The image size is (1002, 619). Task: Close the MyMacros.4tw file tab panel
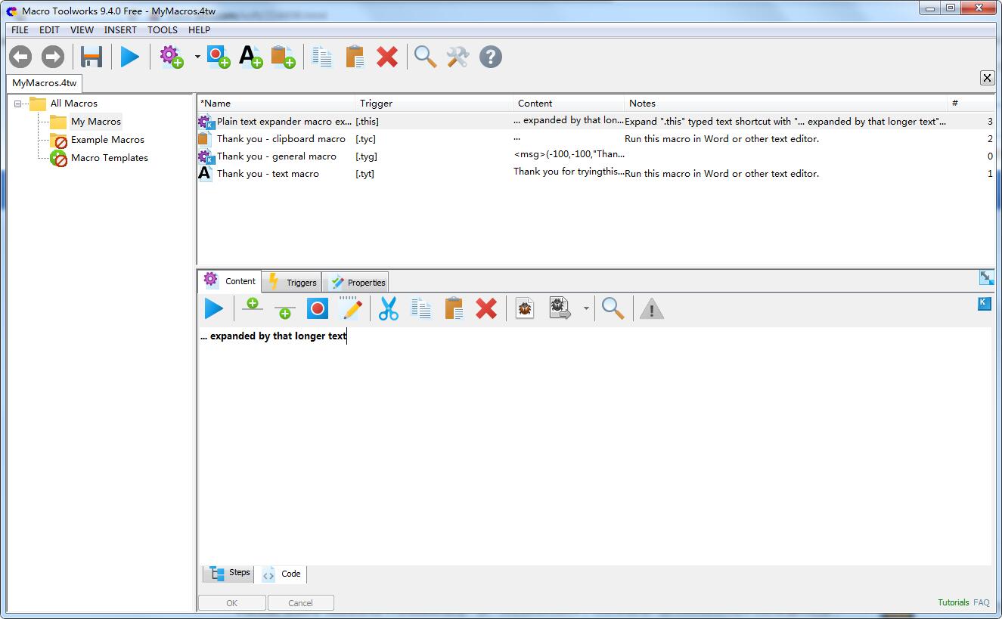pyautogui.click(x=987, y=78)
